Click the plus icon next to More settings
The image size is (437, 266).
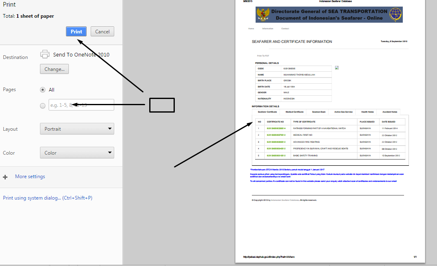[x=5, y=177]
